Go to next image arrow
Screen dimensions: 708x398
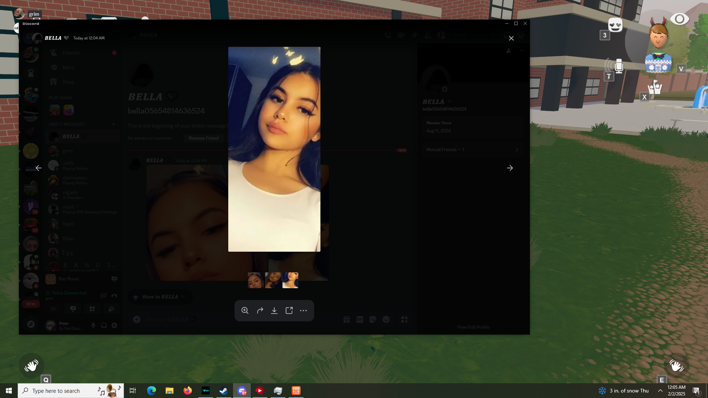(x=510, y=168)
